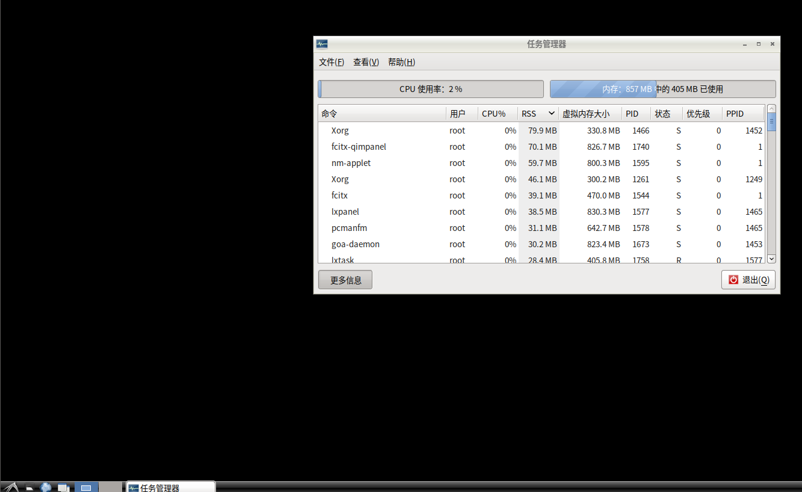Click the CPU 使用率 progress bar

coord(431,89)
